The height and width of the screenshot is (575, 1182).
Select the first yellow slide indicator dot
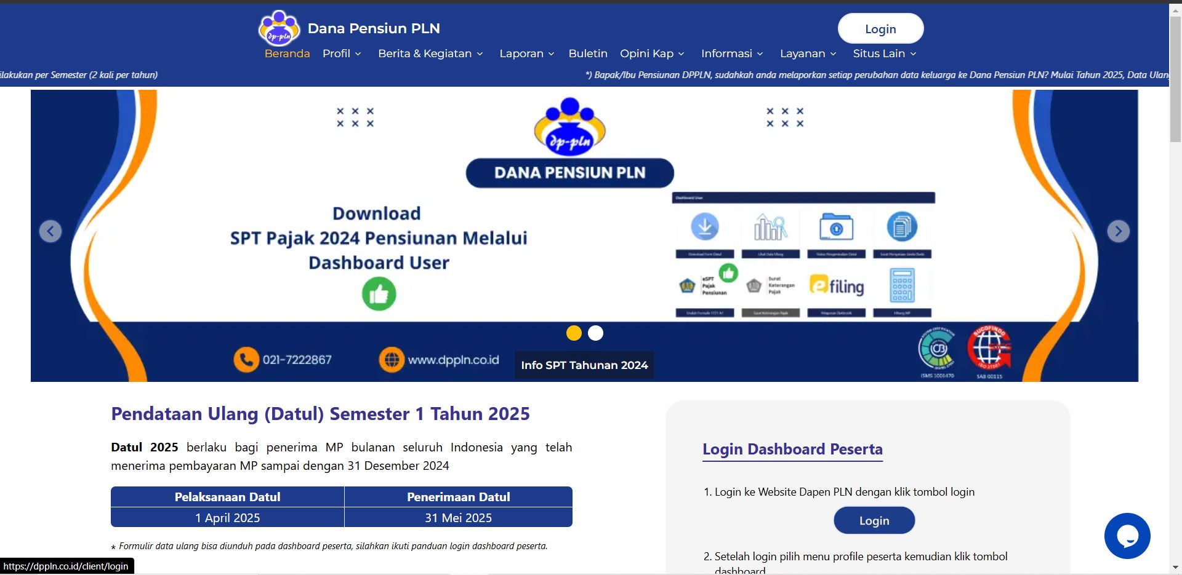[574, 333]
